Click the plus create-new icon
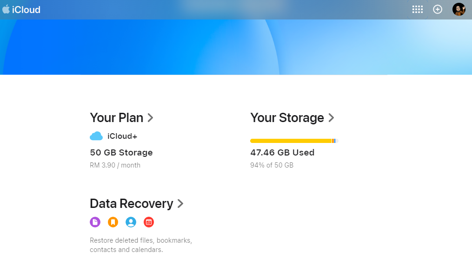Viewport: 472px width, 265px height. click(438, 9)
